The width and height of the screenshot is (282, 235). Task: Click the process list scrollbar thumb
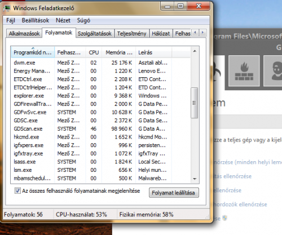coord(194,103)
